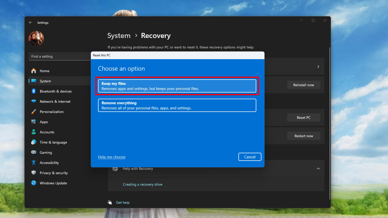Viewport: 388px width, 218px height.
Task: Click the Get help headset icon
Action: click(110, 202)
